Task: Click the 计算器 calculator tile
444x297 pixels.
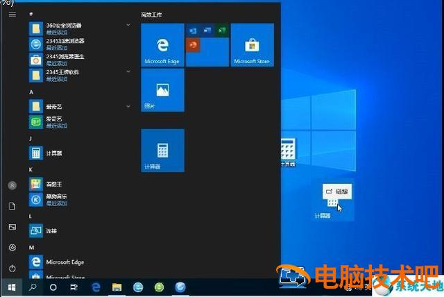Action: pyautogui.click(x=162, y=151)
